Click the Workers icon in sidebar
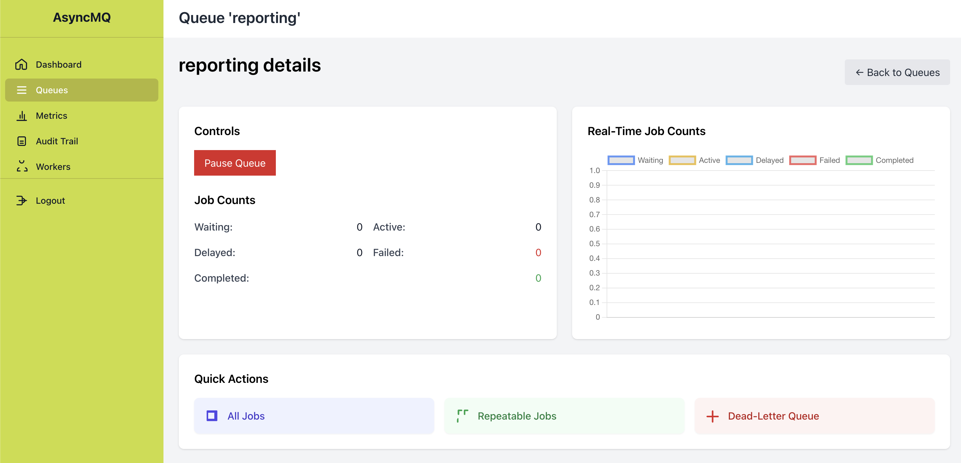The width and height of the screenshot is (961, 463). 22,166
